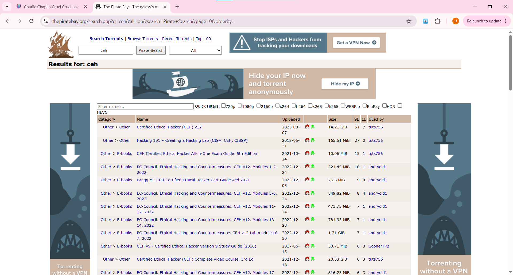
Task: Click the Pirate Search button
Action: point(151,50)
